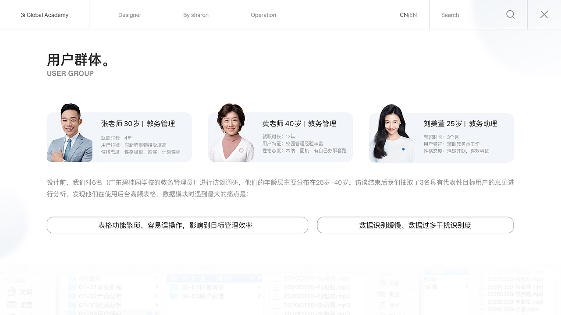Click the blue folder icon of #待整理
This screenshot has width=561, height=315.
tap(71, 278)
